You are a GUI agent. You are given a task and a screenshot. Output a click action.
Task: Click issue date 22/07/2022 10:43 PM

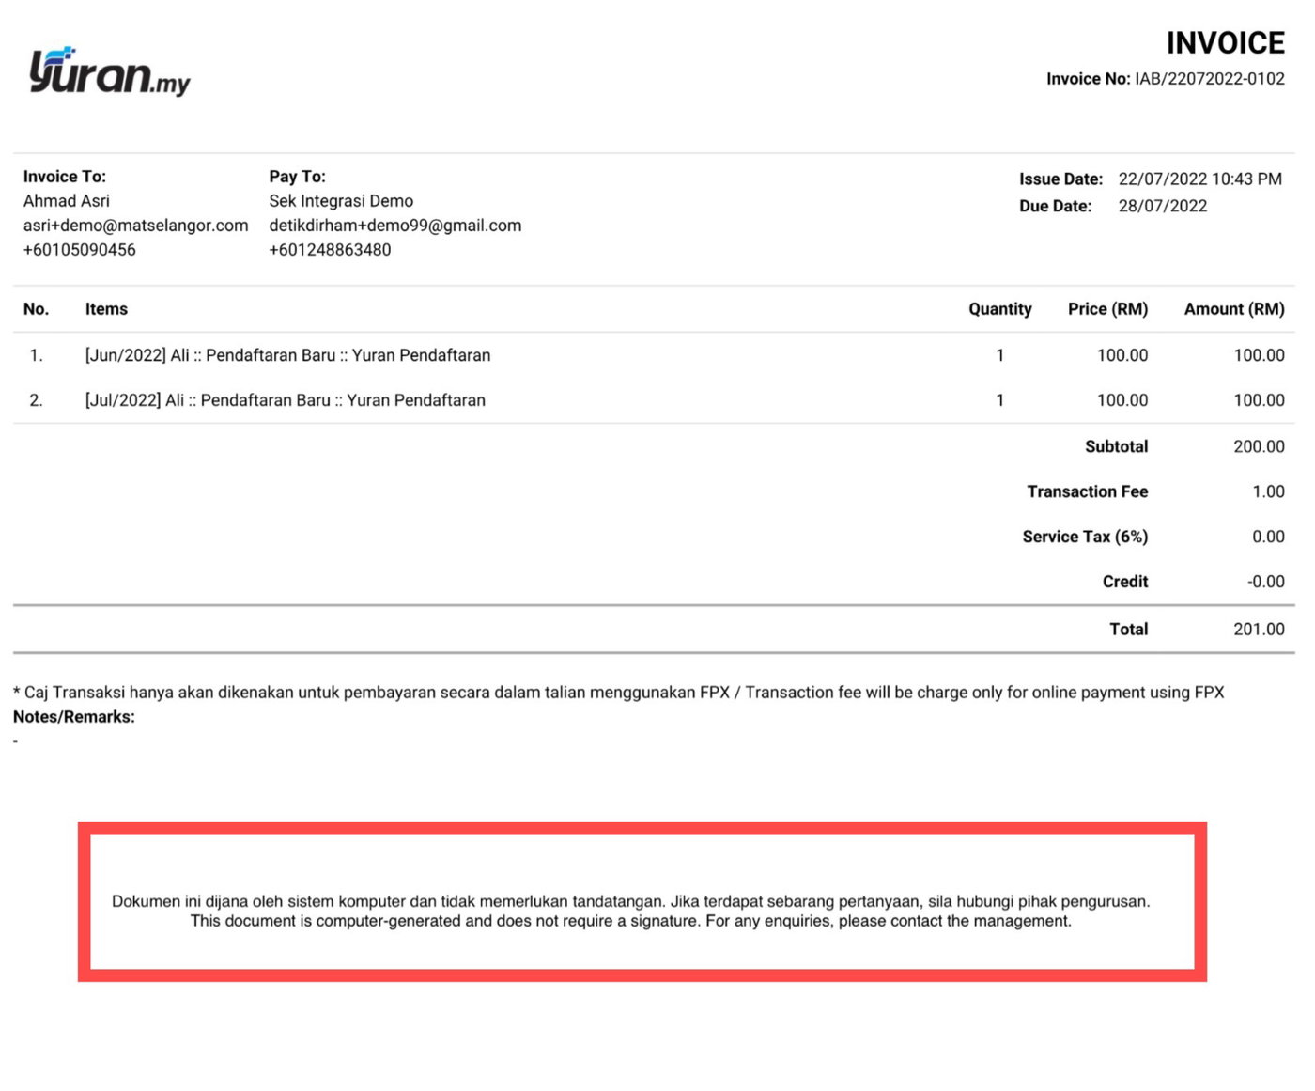click(x=1200, y=179)
